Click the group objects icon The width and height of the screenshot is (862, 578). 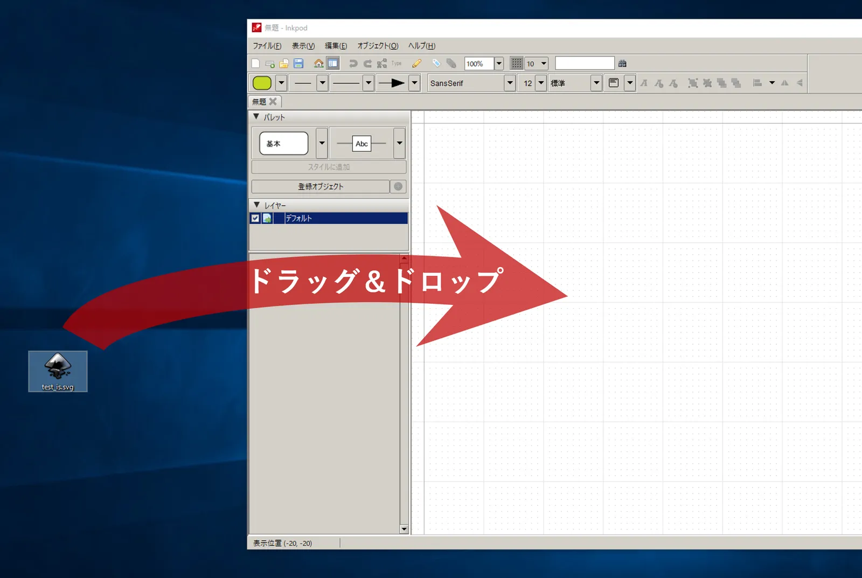click(x=693, y=83)
